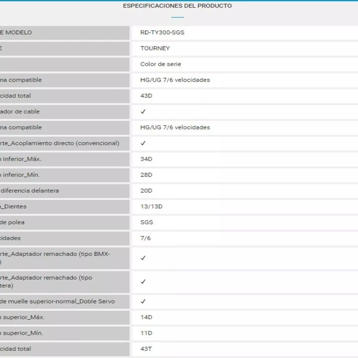
Task: Select the 'de polea' row label
Action: click(12, 222)
